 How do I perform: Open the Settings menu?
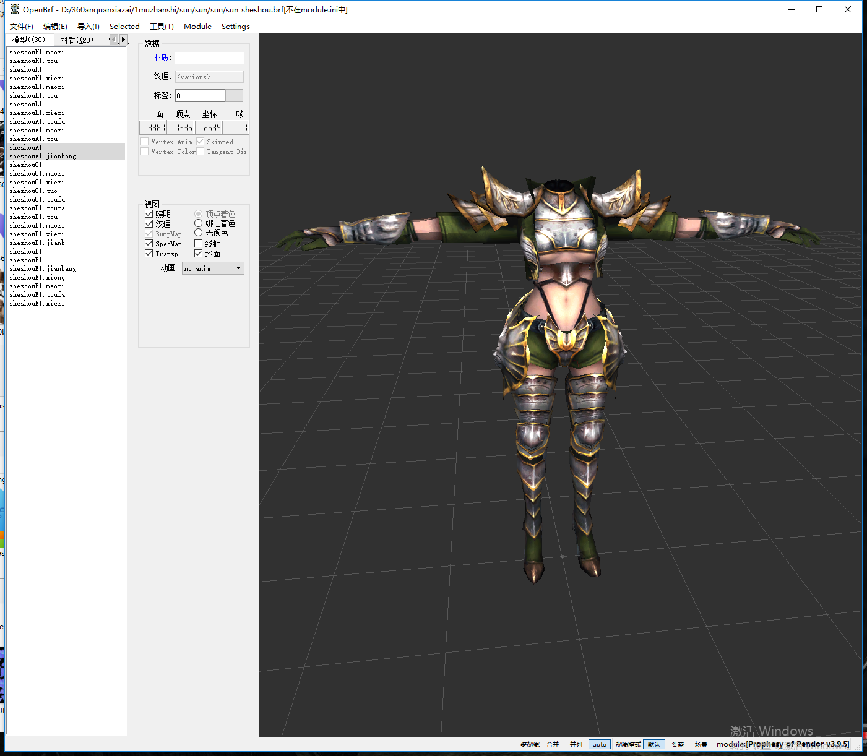pyautogui.click(x=236, y=27)
